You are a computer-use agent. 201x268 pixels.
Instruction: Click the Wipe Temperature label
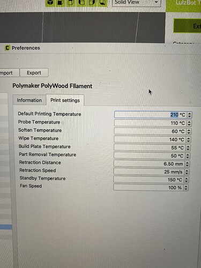point(39,138)
